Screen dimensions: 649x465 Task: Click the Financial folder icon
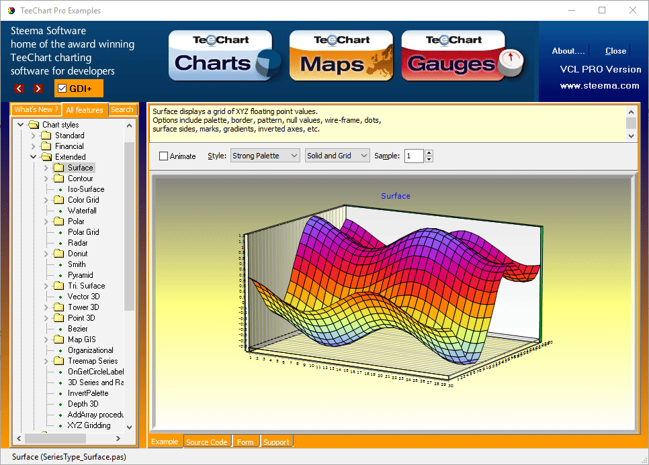(46, 146)
